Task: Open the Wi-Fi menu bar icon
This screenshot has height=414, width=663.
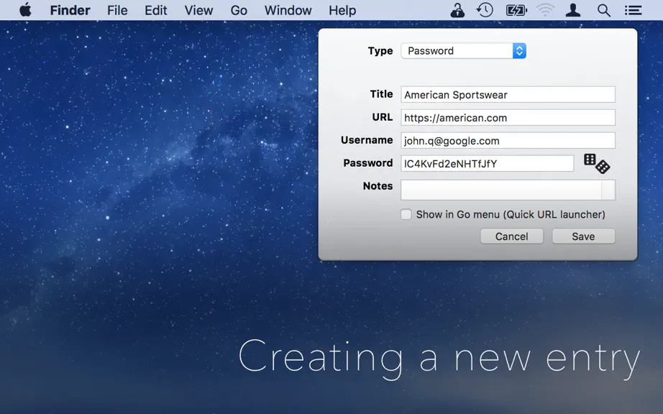Action: 546,10
